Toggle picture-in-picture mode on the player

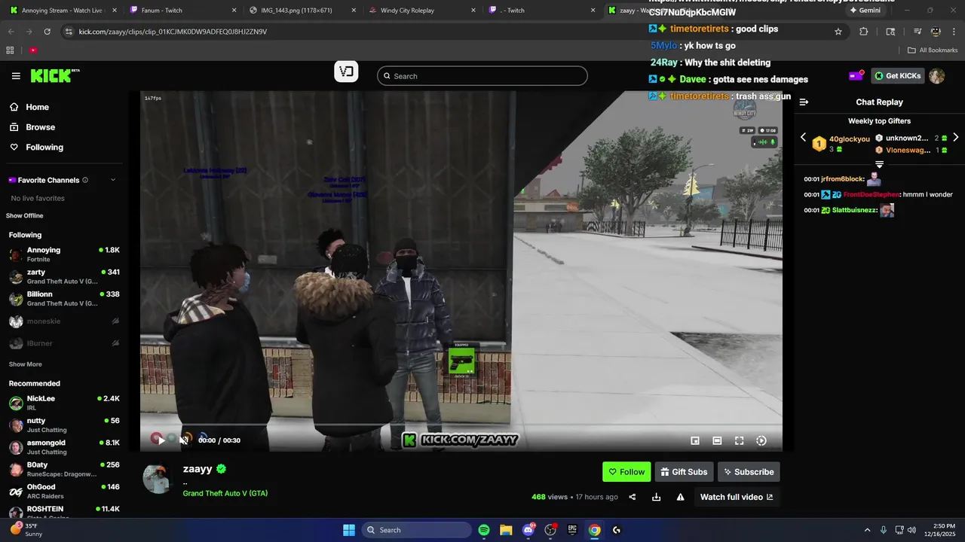point(695,440)
